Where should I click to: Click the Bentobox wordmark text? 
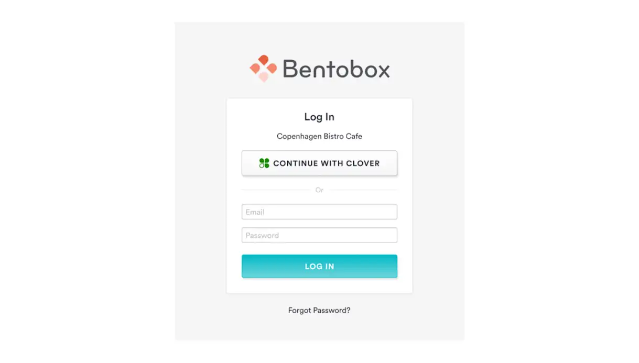[x=337, y=69]
